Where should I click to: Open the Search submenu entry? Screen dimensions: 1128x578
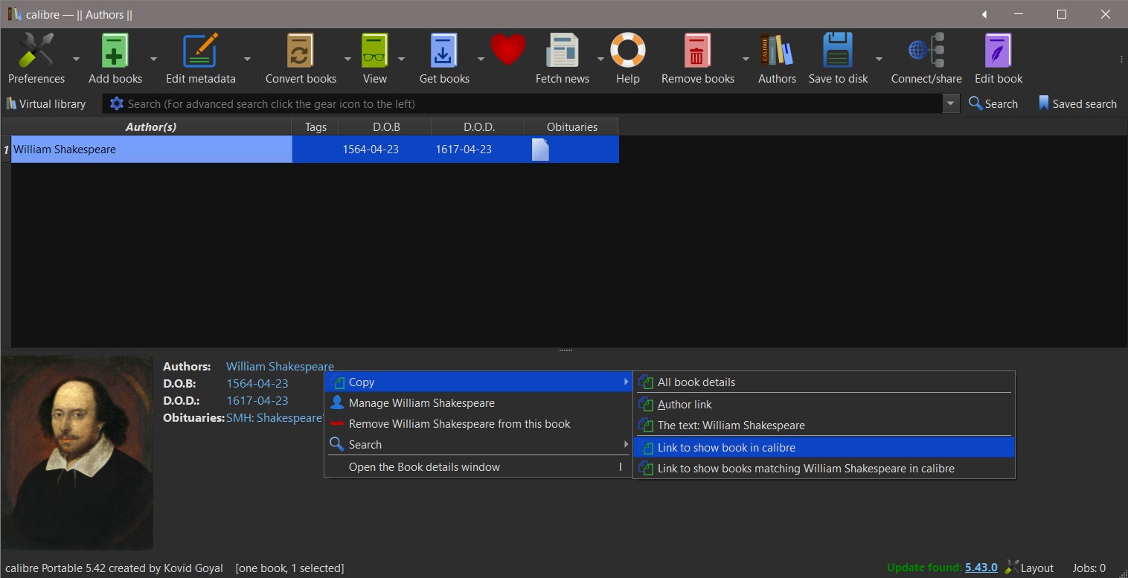point(478,445)
